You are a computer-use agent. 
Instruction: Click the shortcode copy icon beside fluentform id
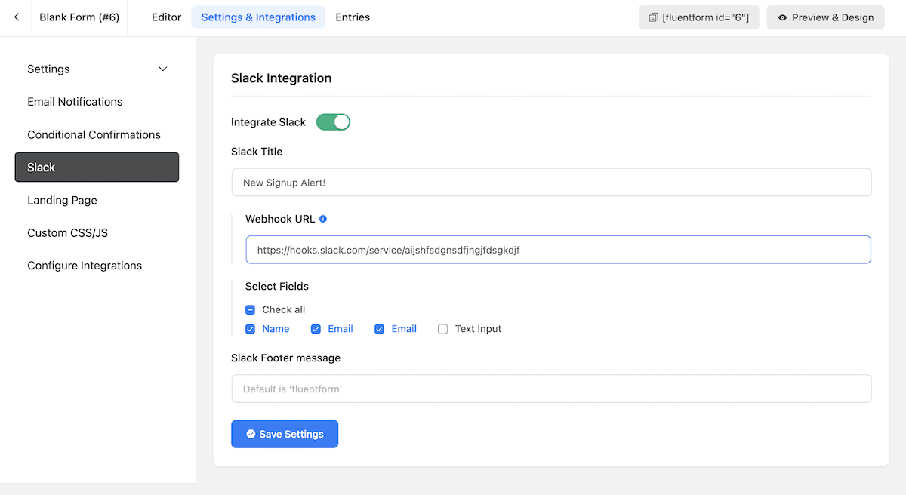pos(654,17)
